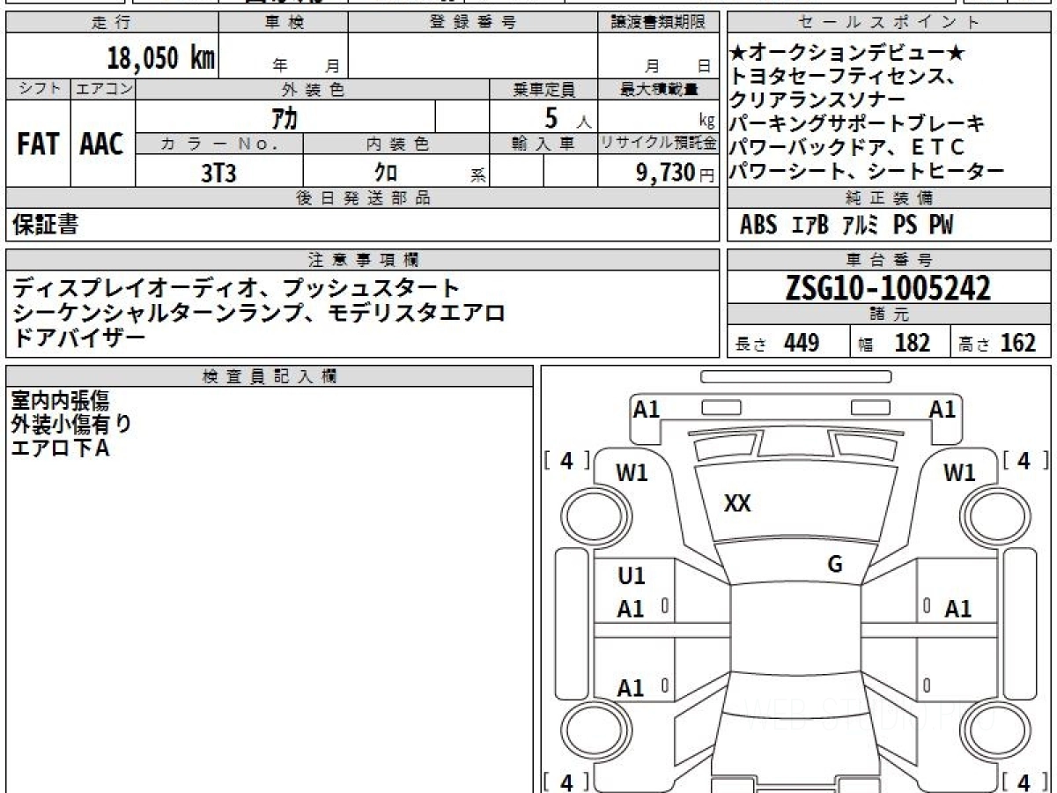Select the 長さ 449 dimension
1057x793 pixels.
click(x=777, y=343)
